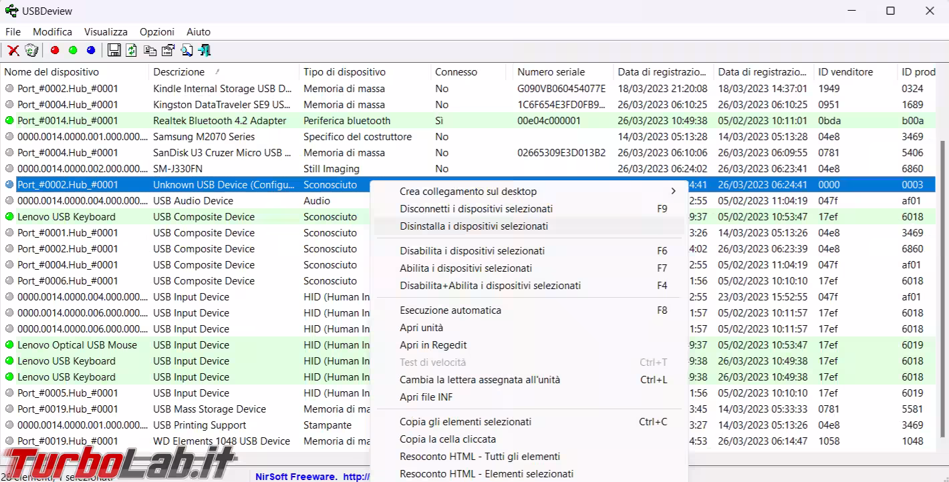Viewport: 949px width, 482px height.
Task: Click the red ball disable devices icon
Action: coord(55,50)
